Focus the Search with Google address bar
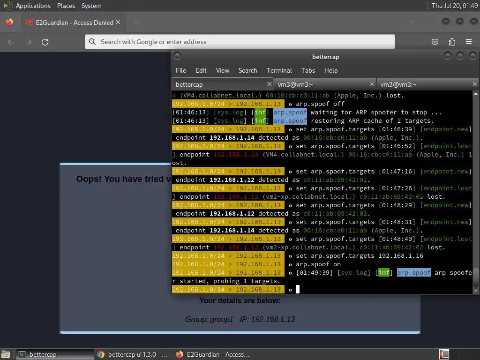 point(240,42)
